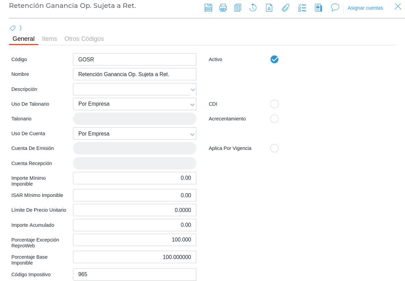Viewport: 405px width, 281px height.
Task: Open the Uso De Cuenta dropdown
Action: tap(192, 134)
